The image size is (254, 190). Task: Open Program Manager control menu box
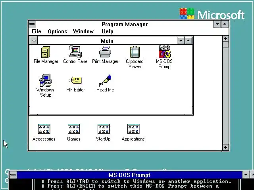click(x=32, y=24)
